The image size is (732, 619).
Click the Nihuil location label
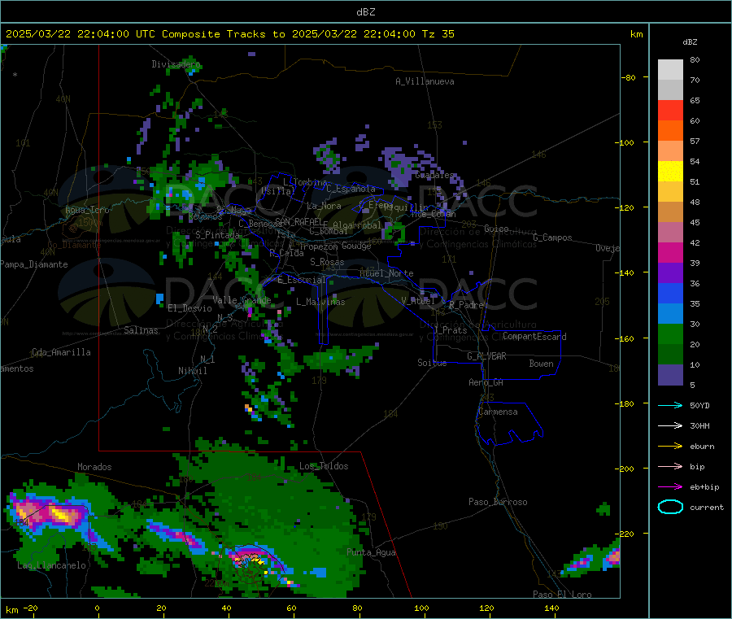click(192, 371)
